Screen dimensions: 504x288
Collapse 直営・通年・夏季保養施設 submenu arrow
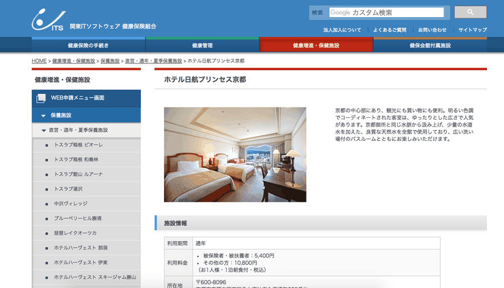(x=44, y=130)
